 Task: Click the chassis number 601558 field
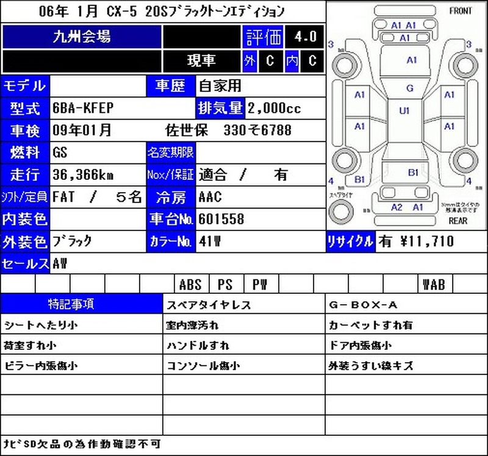(261, 219)
